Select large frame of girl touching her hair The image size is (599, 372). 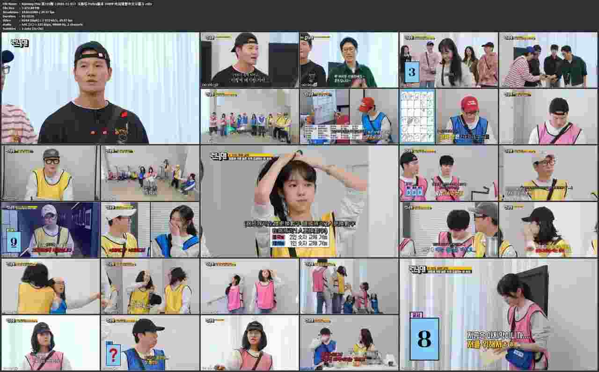pyautogui.click(x=299, y=202)
